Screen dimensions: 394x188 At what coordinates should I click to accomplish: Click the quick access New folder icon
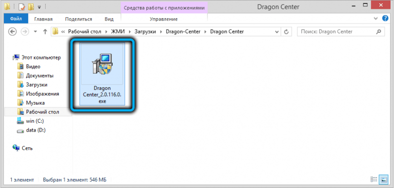31,7
